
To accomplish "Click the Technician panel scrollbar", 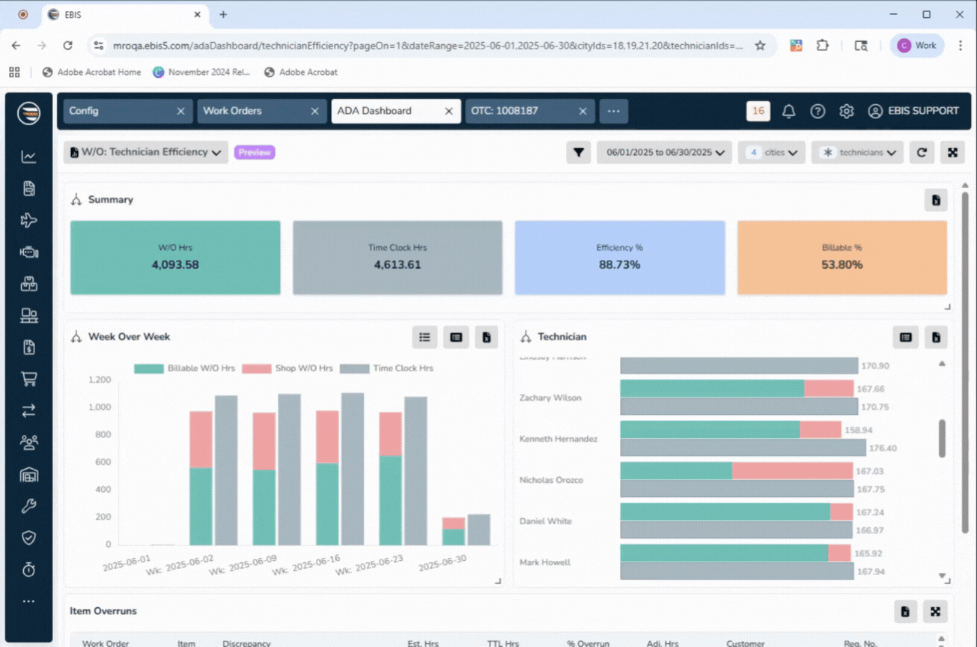I will click(940, 438).
